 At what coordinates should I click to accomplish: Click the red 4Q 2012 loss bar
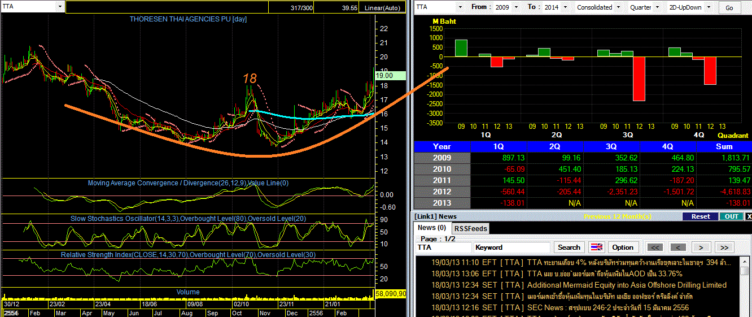710,71
